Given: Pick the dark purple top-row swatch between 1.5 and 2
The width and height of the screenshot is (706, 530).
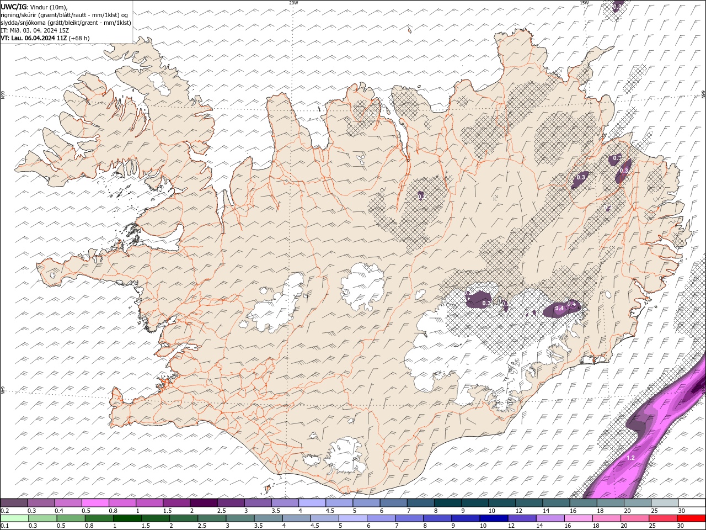Looking at the screenshot, I should tap(176, 502).
